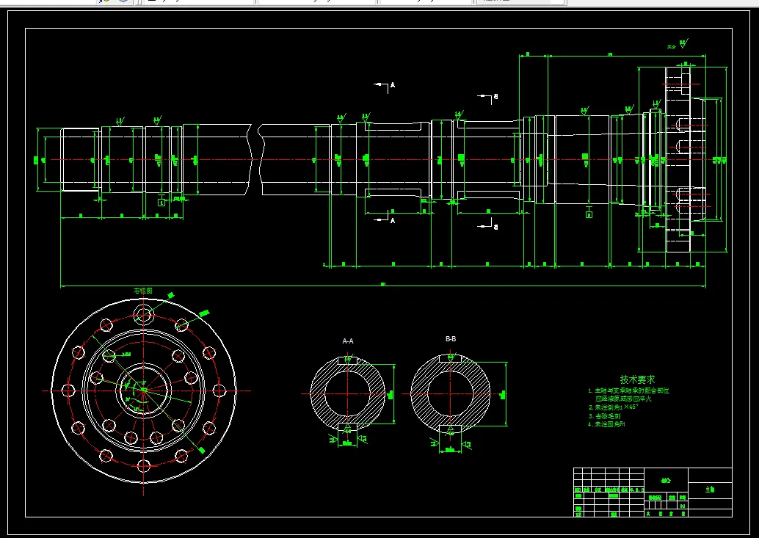Select note 4 未注圆角R1
This screenshot has width=759, height=538.
tap(606, 424)
